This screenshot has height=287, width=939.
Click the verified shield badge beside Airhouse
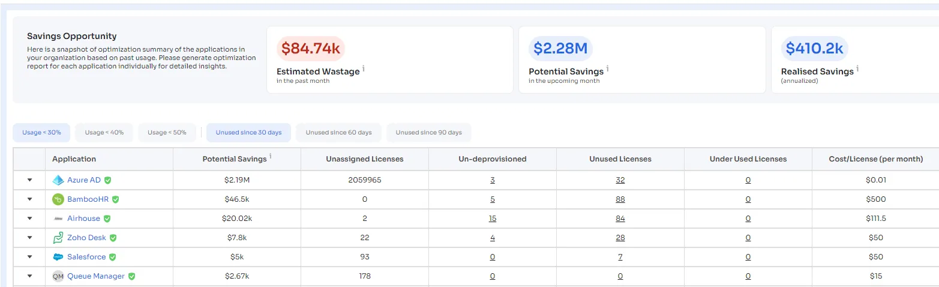pos(107,219)
